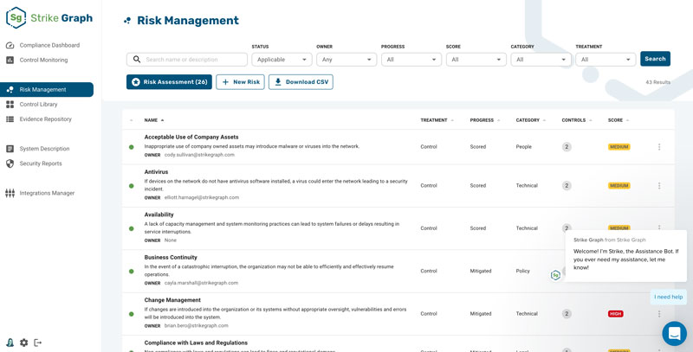Sort by the Score column header
This screenshot has width=693, height=352.
pyautogui.click(x=619, y=120)
